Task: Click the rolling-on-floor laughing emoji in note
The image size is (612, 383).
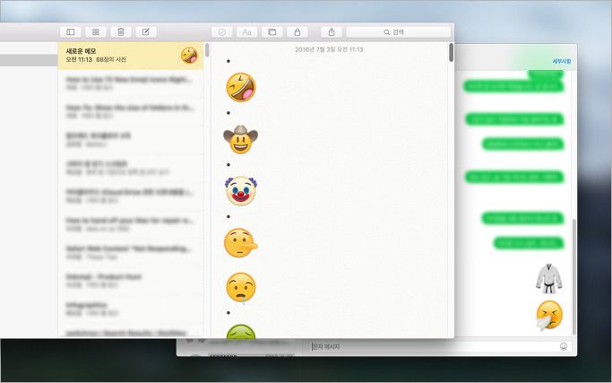Action: (241, 87)
